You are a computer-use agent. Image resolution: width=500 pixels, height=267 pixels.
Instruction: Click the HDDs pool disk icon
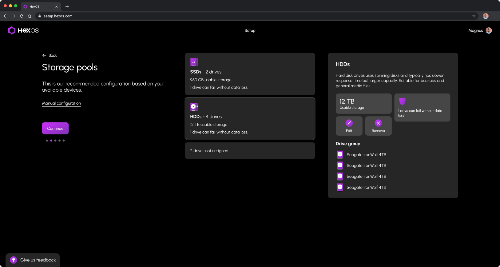tap(194, 107)
